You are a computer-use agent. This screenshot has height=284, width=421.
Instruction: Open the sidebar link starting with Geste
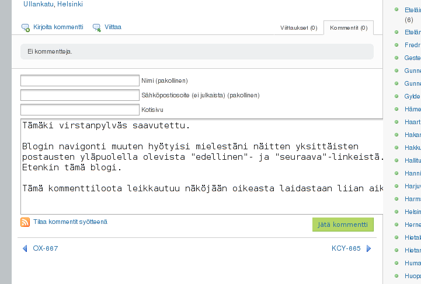[x=413, y=58]
